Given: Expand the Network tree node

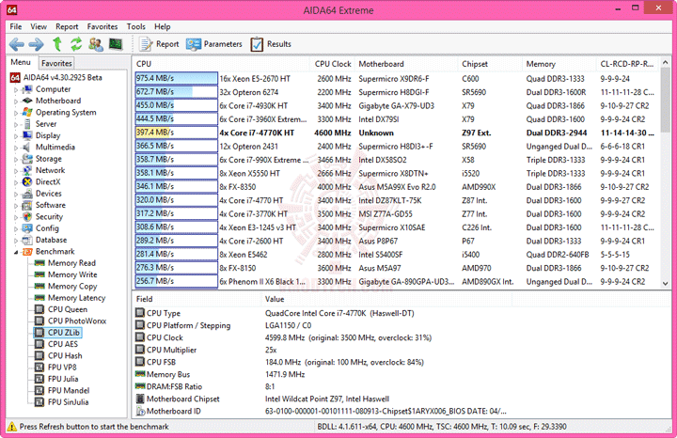Looking at the screenshot, I should pyautogui.click(x=16, y=171).
